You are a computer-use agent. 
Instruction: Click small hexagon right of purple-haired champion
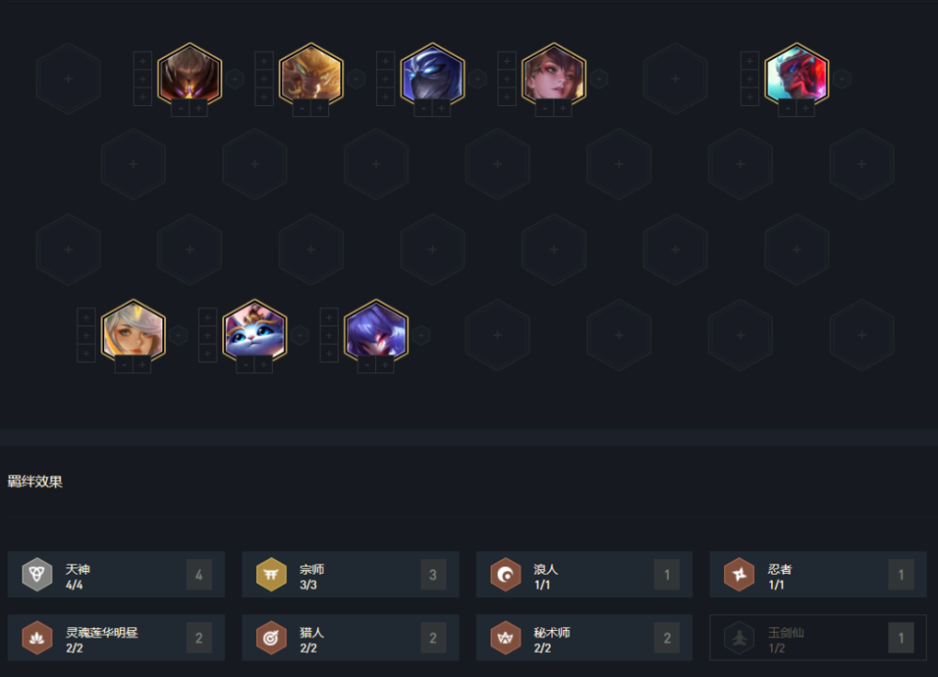pyautogui.click(x=421, y=336)
